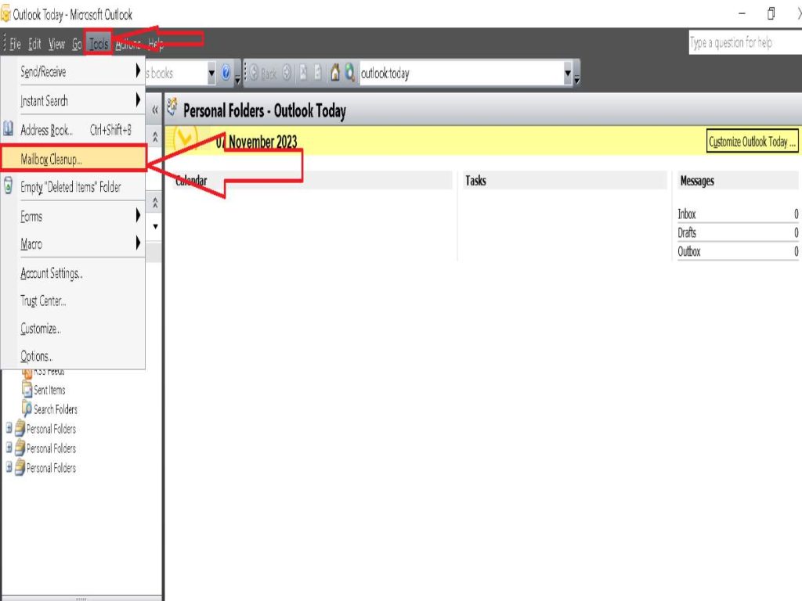Image resolution: width=802 pixels, height=601 pixels.
Task: Click the Forward navigation arrow icon
Action: click(287, 73)
